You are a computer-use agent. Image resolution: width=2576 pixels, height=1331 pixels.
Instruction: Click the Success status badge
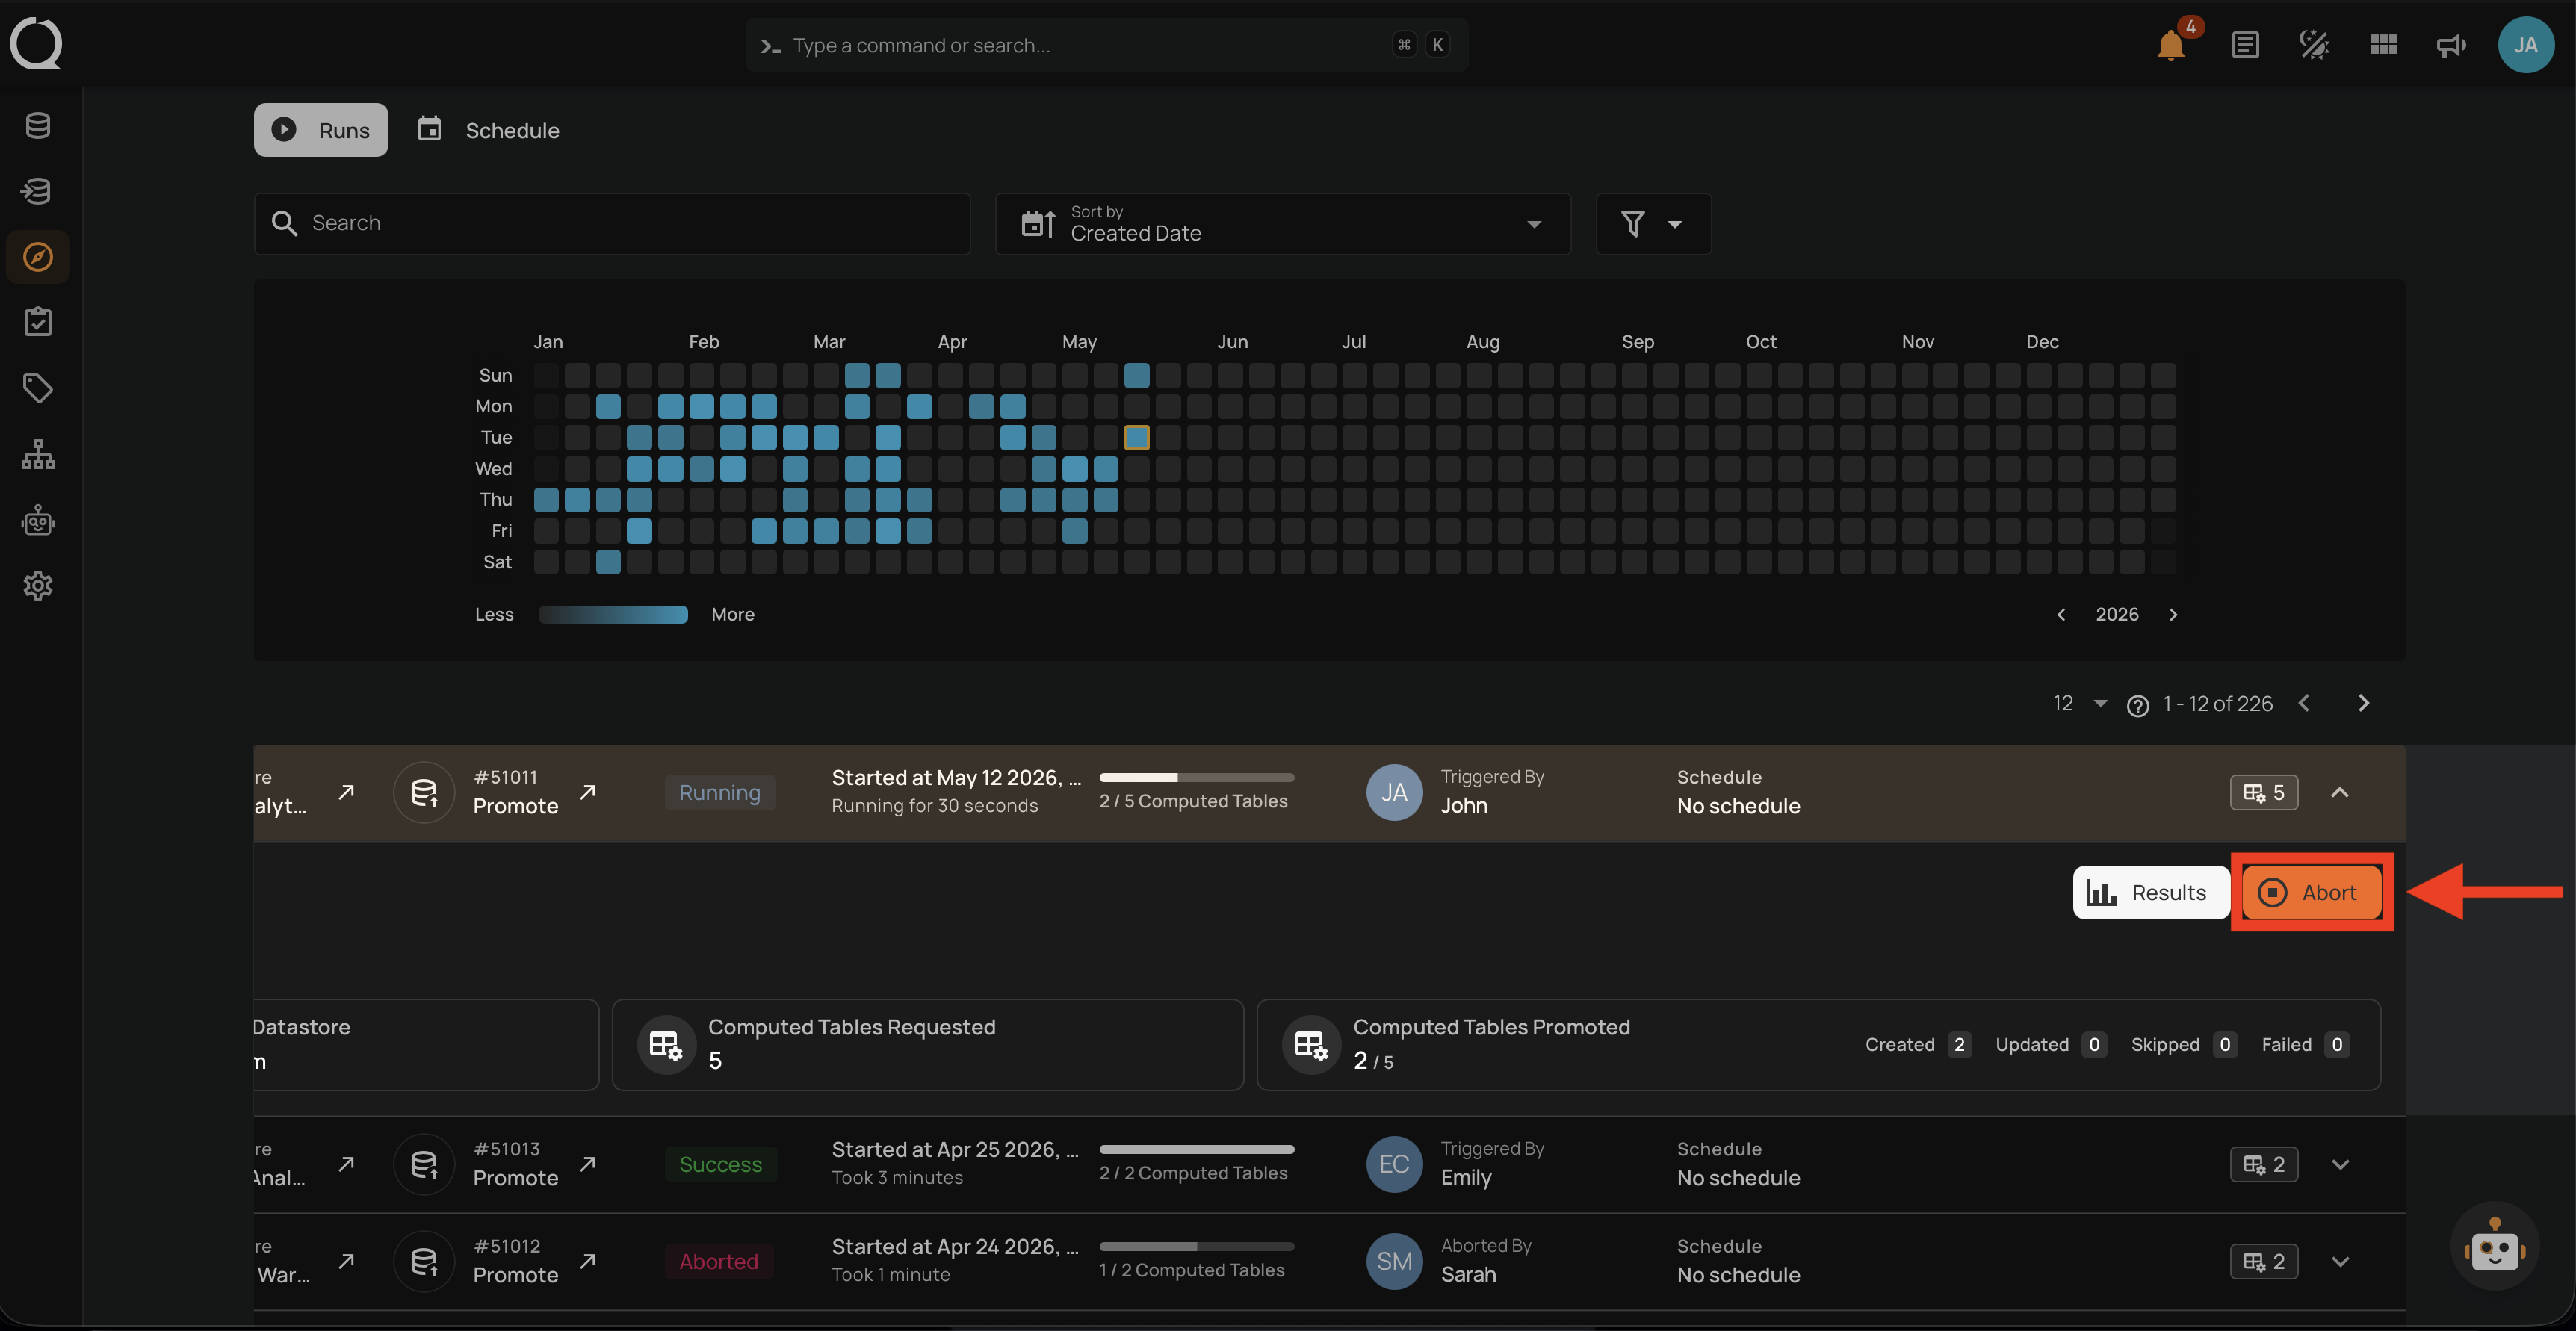[x=720, y=1165]
